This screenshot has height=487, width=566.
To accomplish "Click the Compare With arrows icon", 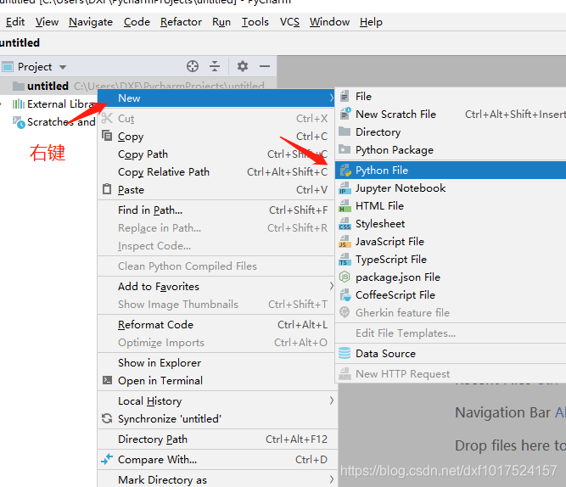I will pyautogui.click(x=107, y=459).
